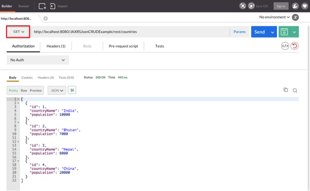The image size is (310, 191).
Task: Open the request Body tab
Action: [x=87, y=46]
